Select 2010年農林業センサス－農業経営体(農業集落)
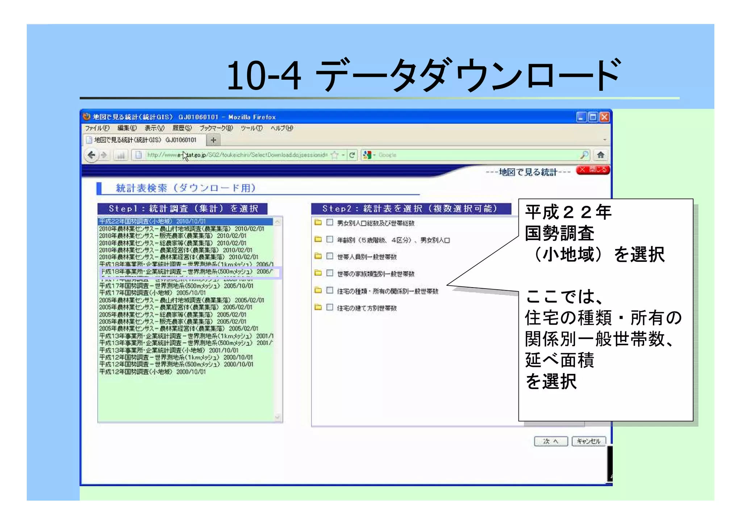 coord(185,250)
